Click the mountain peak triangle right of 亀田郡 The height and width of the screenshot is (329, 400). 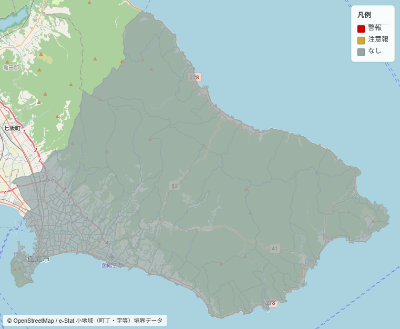coord(39,69)
